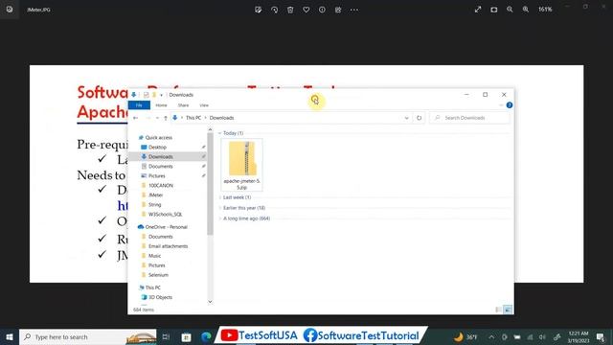Collapse the Today group
The image size is (613, 345).
[x=219, y=133]
